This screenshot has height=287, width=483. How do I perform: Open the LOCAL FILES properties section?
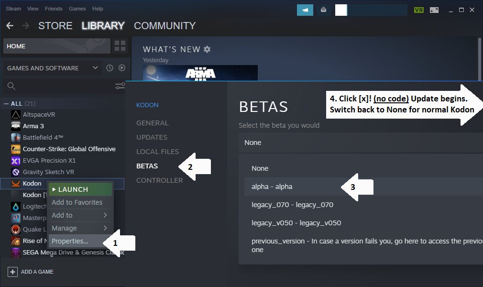[157, 152]
